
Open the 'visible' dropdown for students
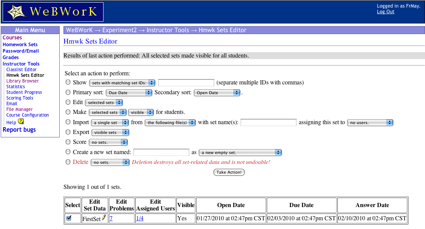point(141,112)
